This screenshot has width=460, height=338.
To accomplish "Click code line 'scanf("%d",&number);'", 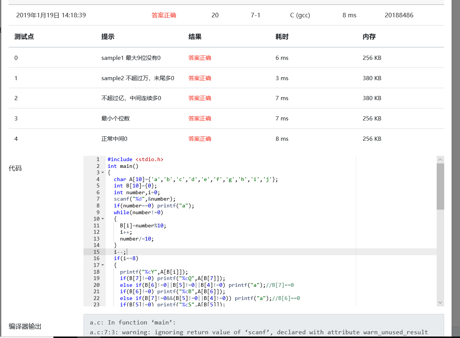I will click(145, 199).
